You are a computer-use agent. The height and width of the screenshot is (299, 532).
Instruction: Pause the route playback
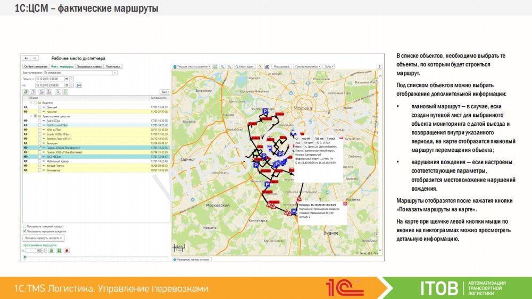pos(59,250)
